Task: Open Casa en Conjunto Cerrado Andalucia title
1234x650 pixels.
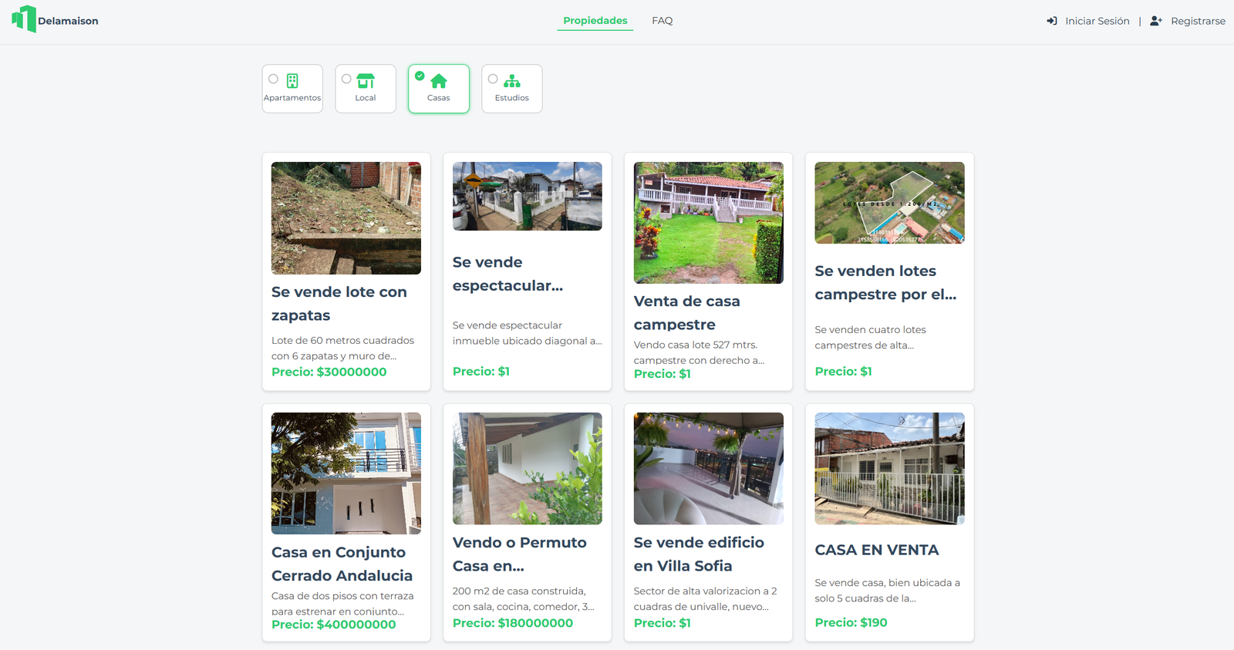Action: [x=342, y=564]
